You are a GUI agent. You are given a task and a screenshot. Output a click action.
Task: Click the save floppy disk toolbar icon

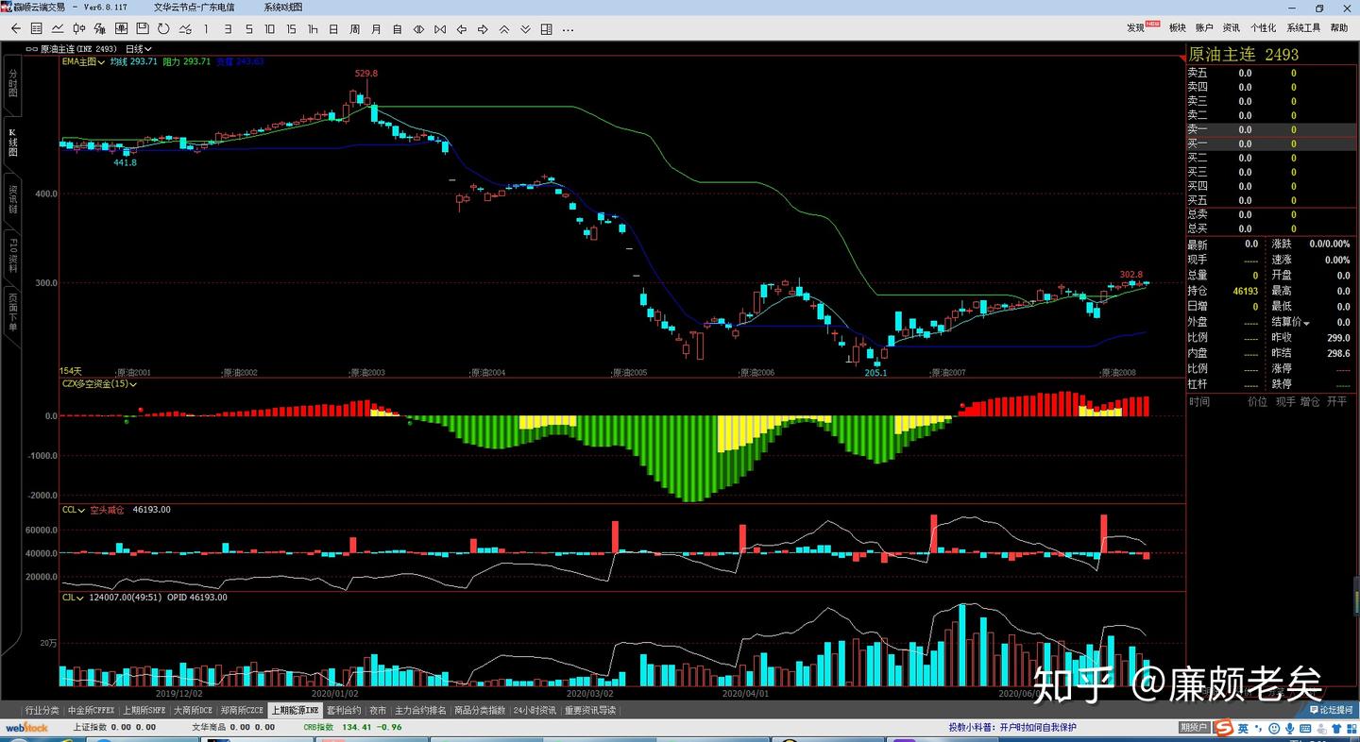(143, 29)
